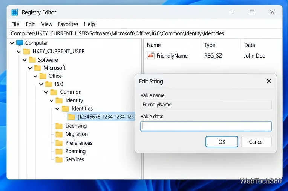Select the {12345678-1234-1234 key label
The height and width of the screenshot is (191, 288).
tap(106, 117)
